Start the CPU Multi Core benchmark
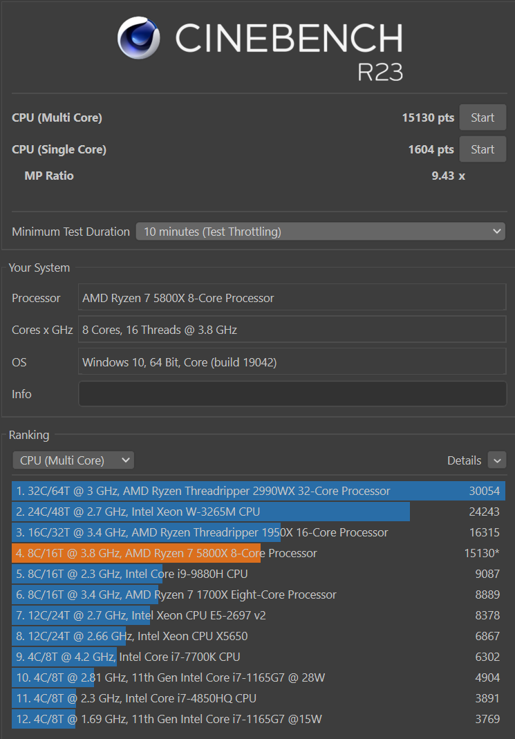515x739 pixels. coord(483,118)
